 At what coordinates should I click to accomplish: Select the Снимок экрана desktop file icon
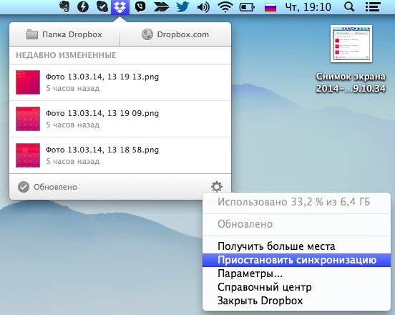click(351, 44)
